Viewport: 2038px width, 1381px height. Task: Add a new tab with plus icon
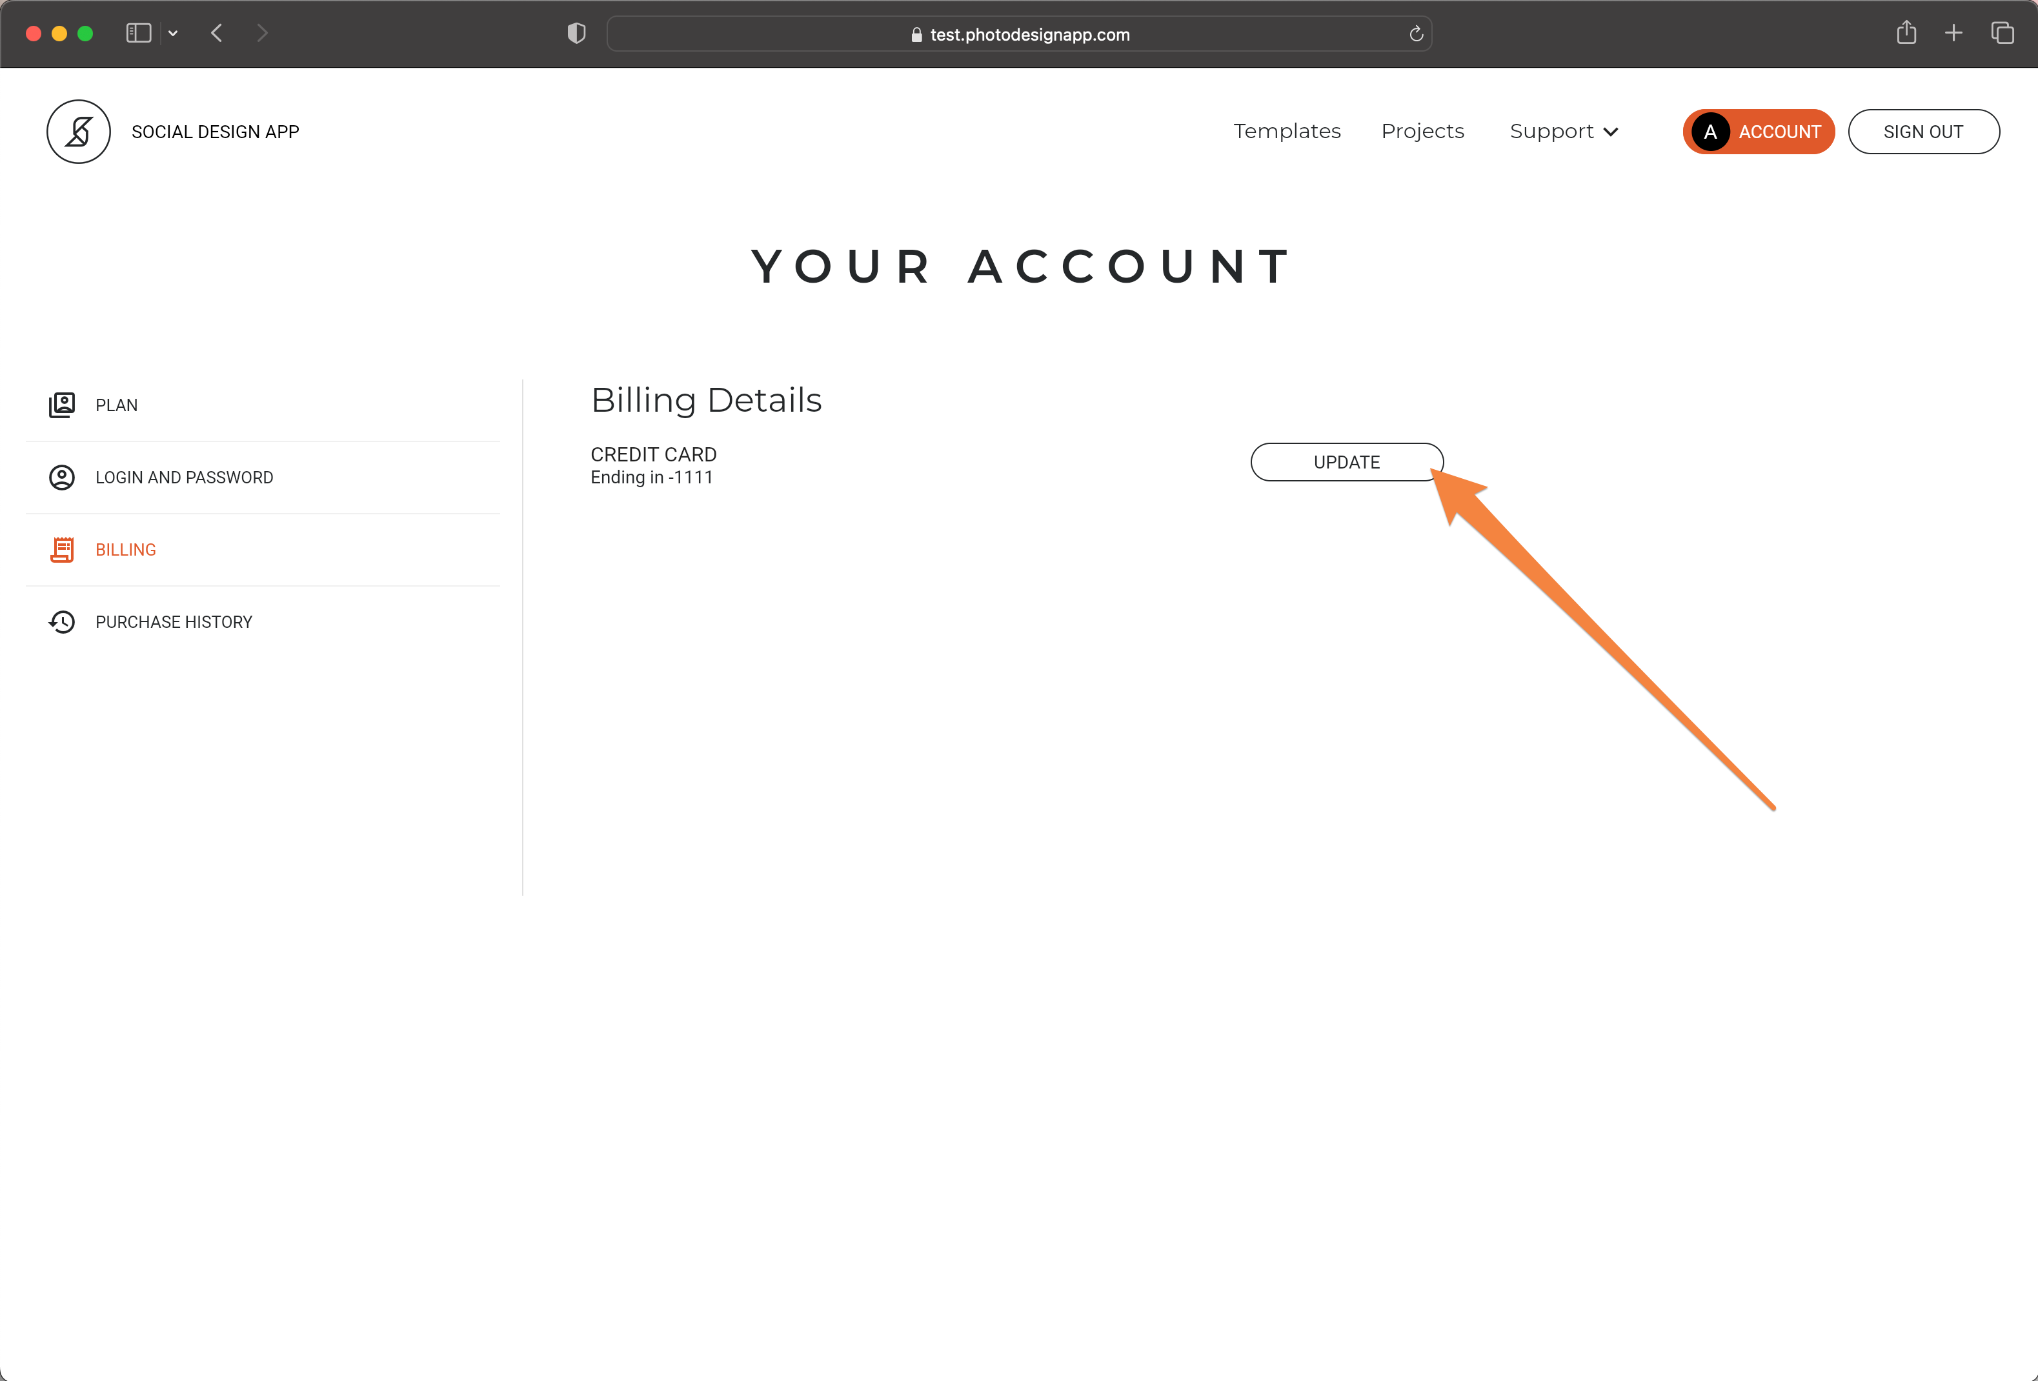pos(1954,34)
